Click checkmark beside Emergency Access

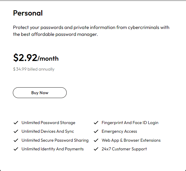click(x=96, y=132)
